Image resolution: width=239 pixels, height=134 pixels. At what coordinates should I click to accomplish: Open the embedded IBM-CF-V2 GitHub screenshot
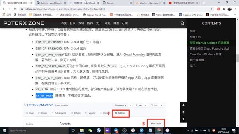[x=94, y=115]
